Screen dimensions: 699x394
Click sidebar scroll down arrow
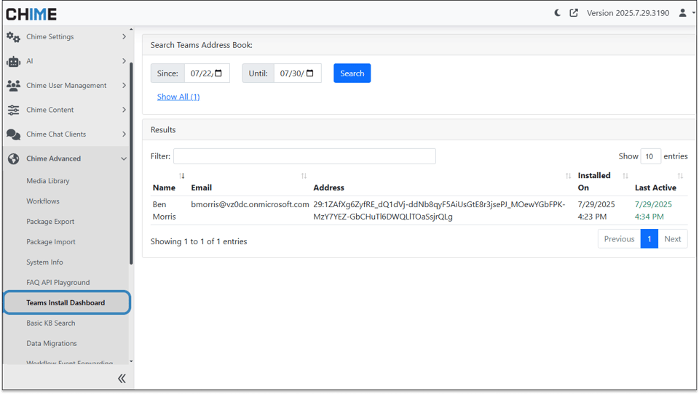(x=131, y=361)
